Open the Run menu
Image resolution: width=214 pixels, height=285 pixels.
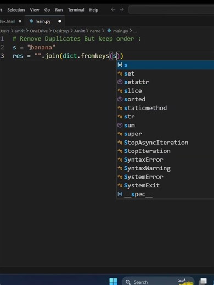coord(59,10)
